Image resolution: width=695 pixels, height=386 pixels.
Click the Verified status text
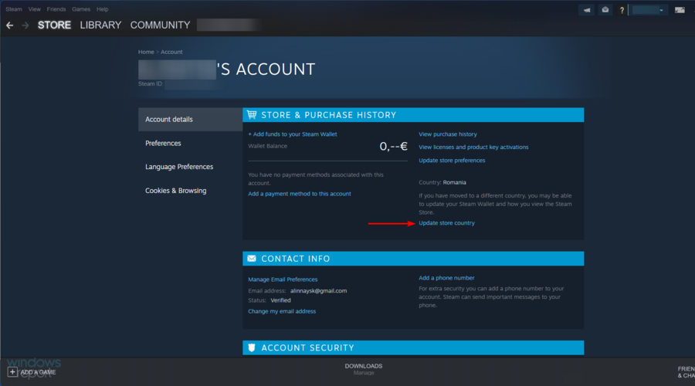click(280, 300)
